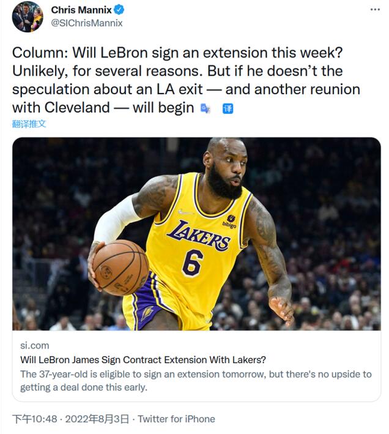Click the article description about the 37-year-old
389x434 pixels.
[x=196, y=380]
